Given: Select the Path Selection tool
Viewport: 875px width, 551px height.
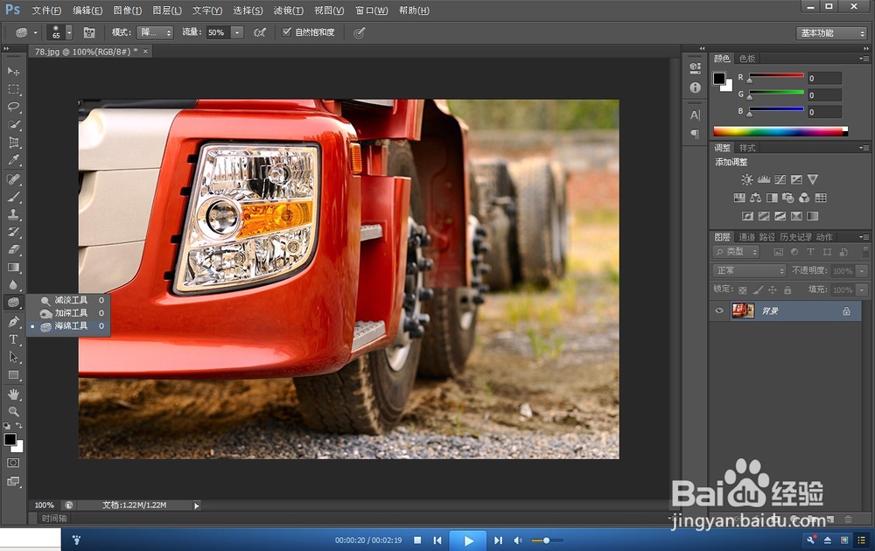Looking at the screenshot, I should (x=13, y=358).
